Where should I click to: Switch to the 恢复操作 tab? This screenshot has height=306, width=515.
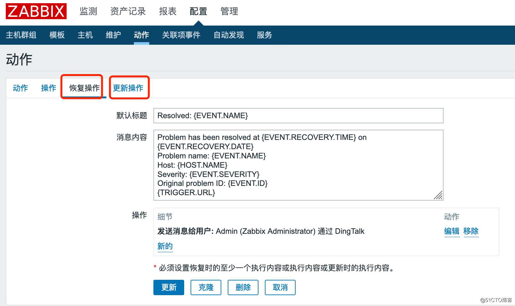85,88
